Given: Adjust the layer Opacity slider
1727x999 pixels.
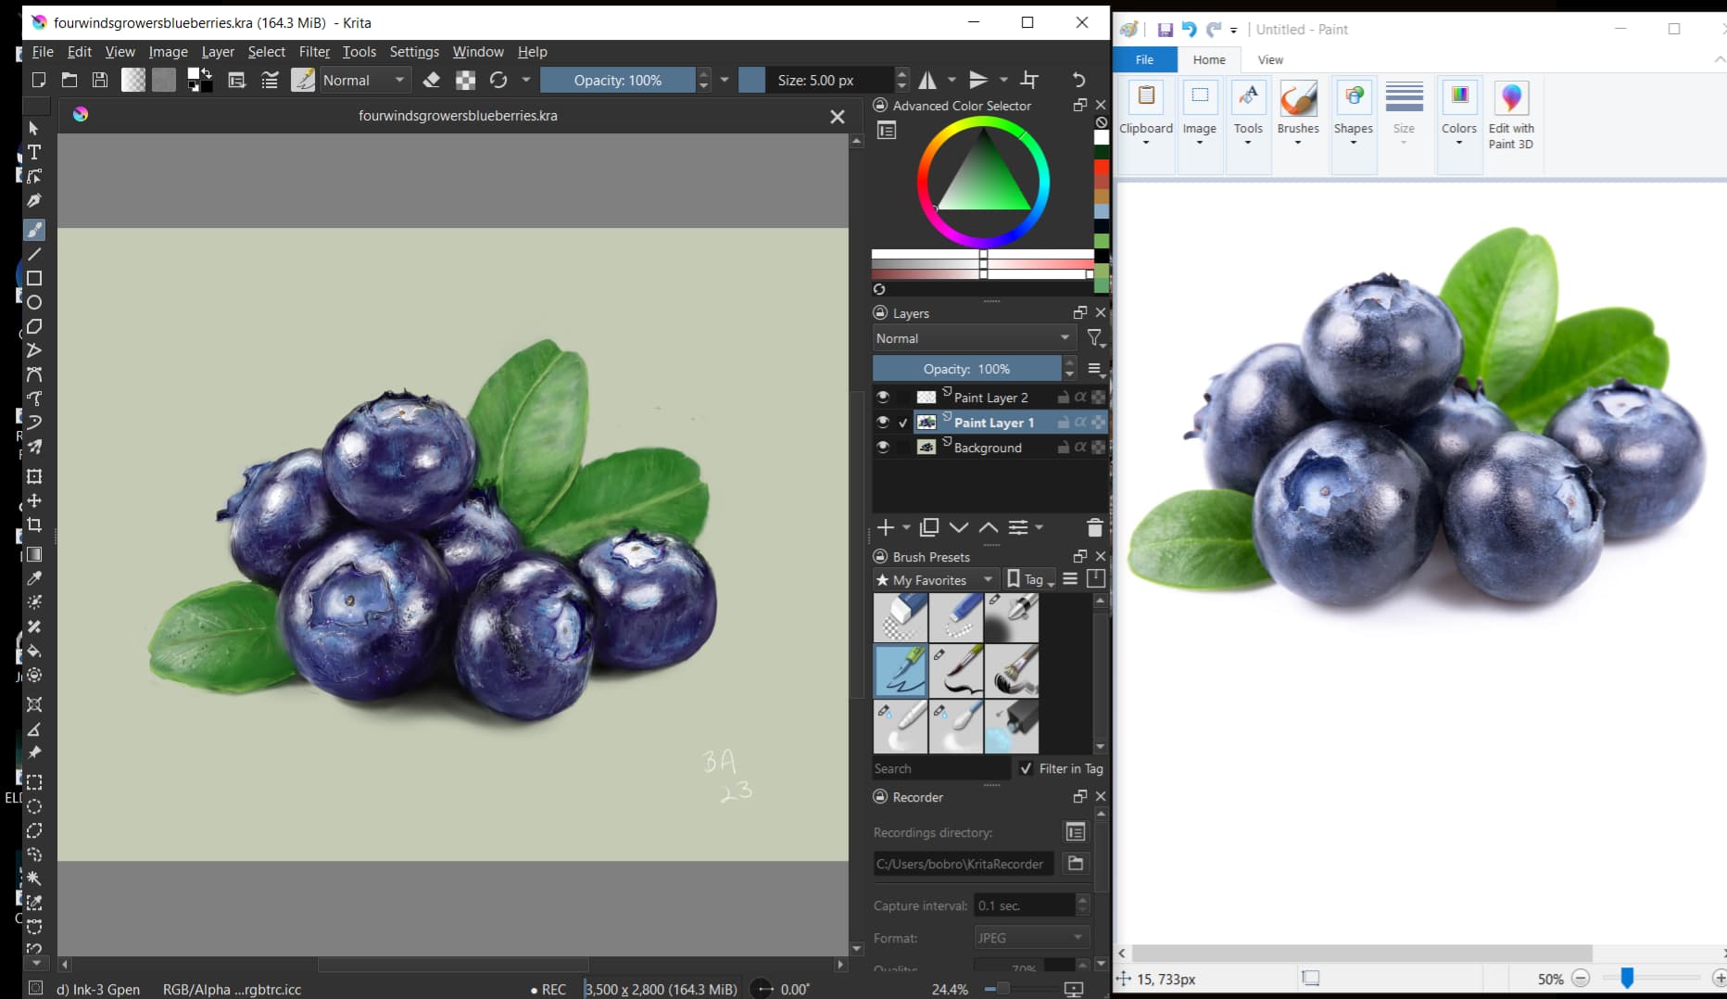Looking at the screenshot, I should [x=966, y=369].
